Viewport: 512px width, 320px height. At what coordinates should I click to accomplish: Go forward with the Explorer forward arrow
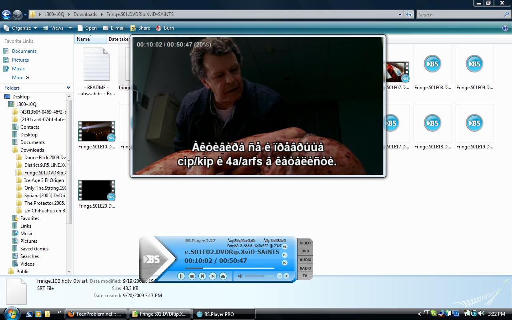17,15
